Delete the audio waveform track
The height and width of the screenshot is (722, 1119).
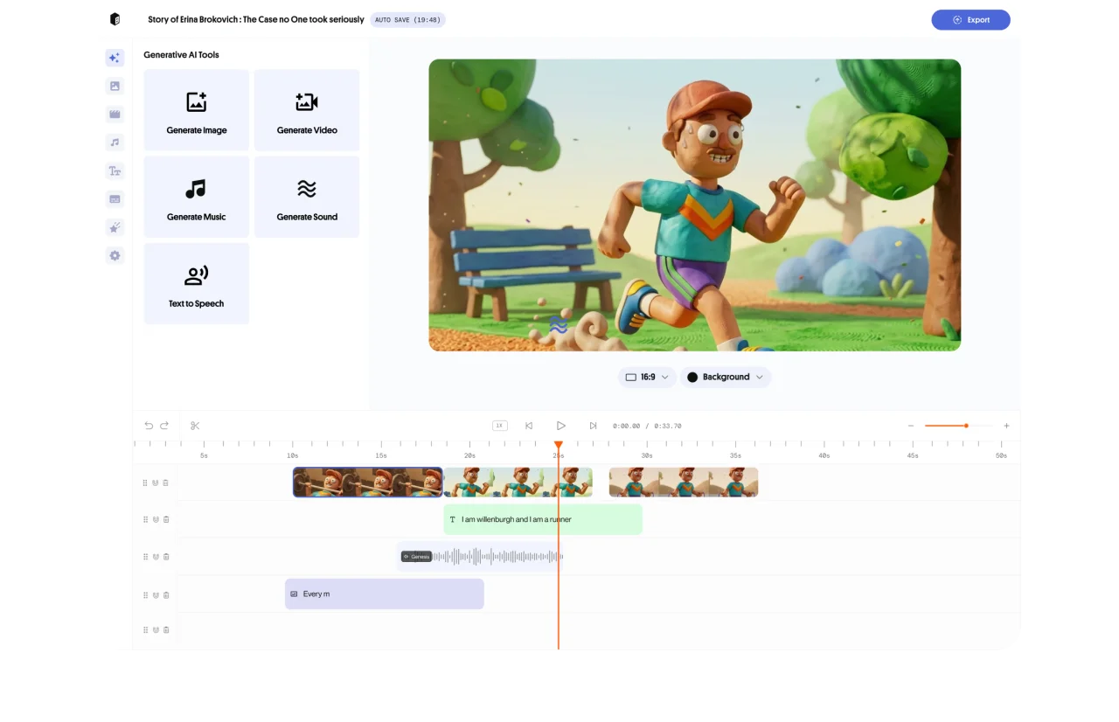(166, 557)
